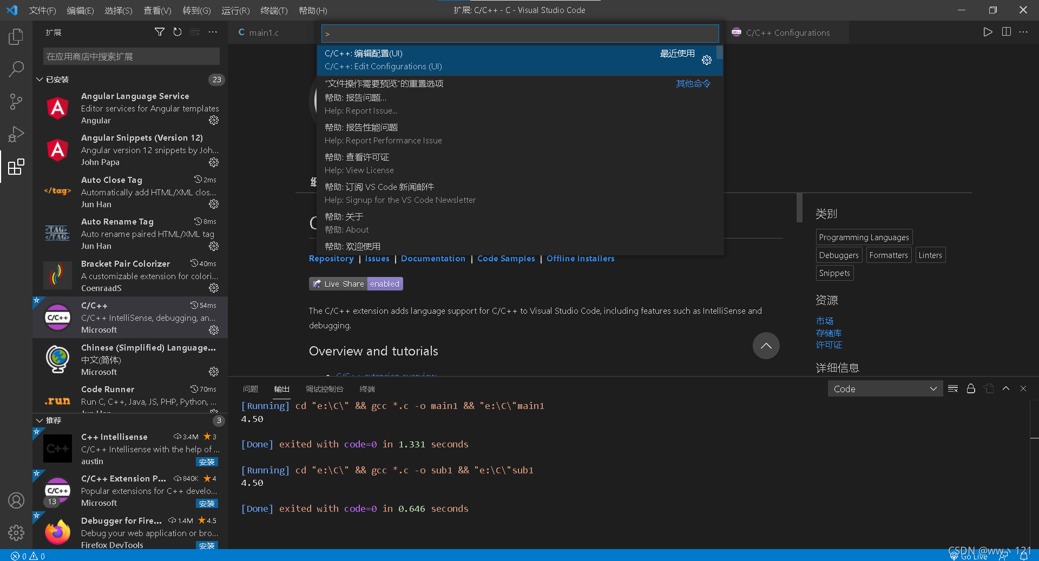Switch to the 调试控制台 panel tab
Viewport: 1039px width, 561px height.
pos(324,389)
